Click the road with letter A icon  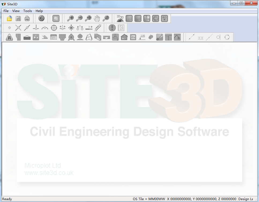coord(9,37)
